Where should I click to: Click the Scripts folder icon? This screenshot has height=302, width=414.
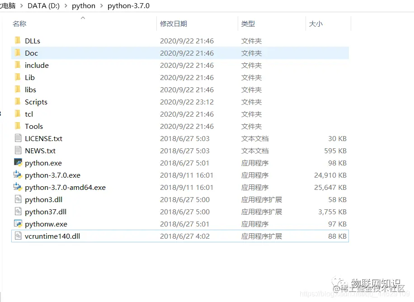pyautogui.click(x=18, y=102)
